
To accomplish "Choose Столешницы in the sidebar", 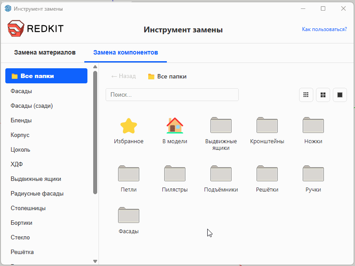I will pos(28,208).
